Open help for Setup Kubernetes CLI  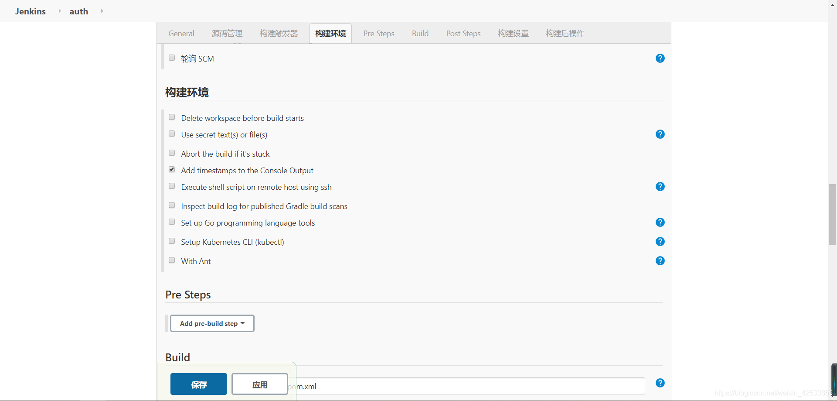click(x=660, y=241)
